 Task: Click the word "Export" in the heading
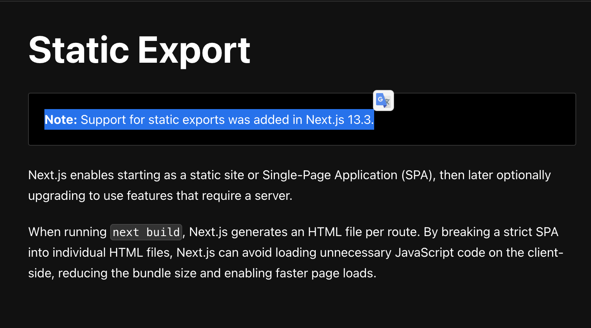(194, 50)
